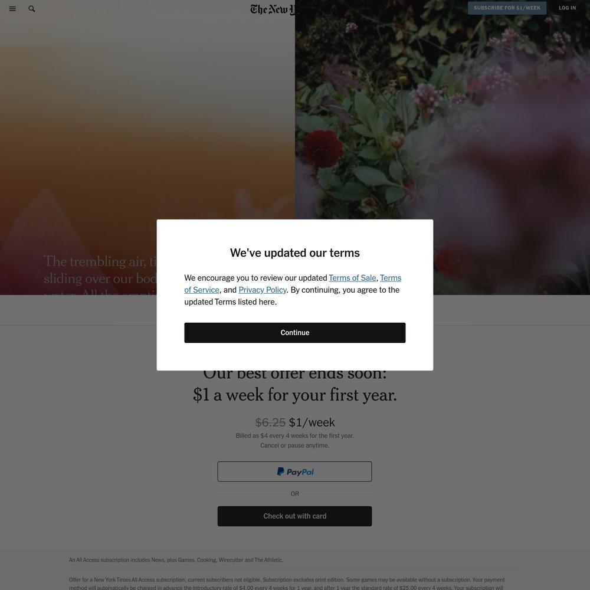
Task: Click the $1/week price text
Action: 312,422
